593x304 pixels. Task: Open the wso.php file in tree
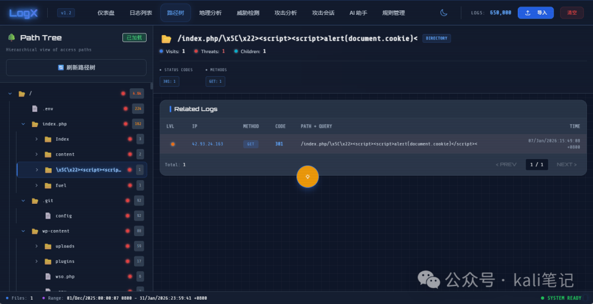pyautogui.click(x=64, y=277)
